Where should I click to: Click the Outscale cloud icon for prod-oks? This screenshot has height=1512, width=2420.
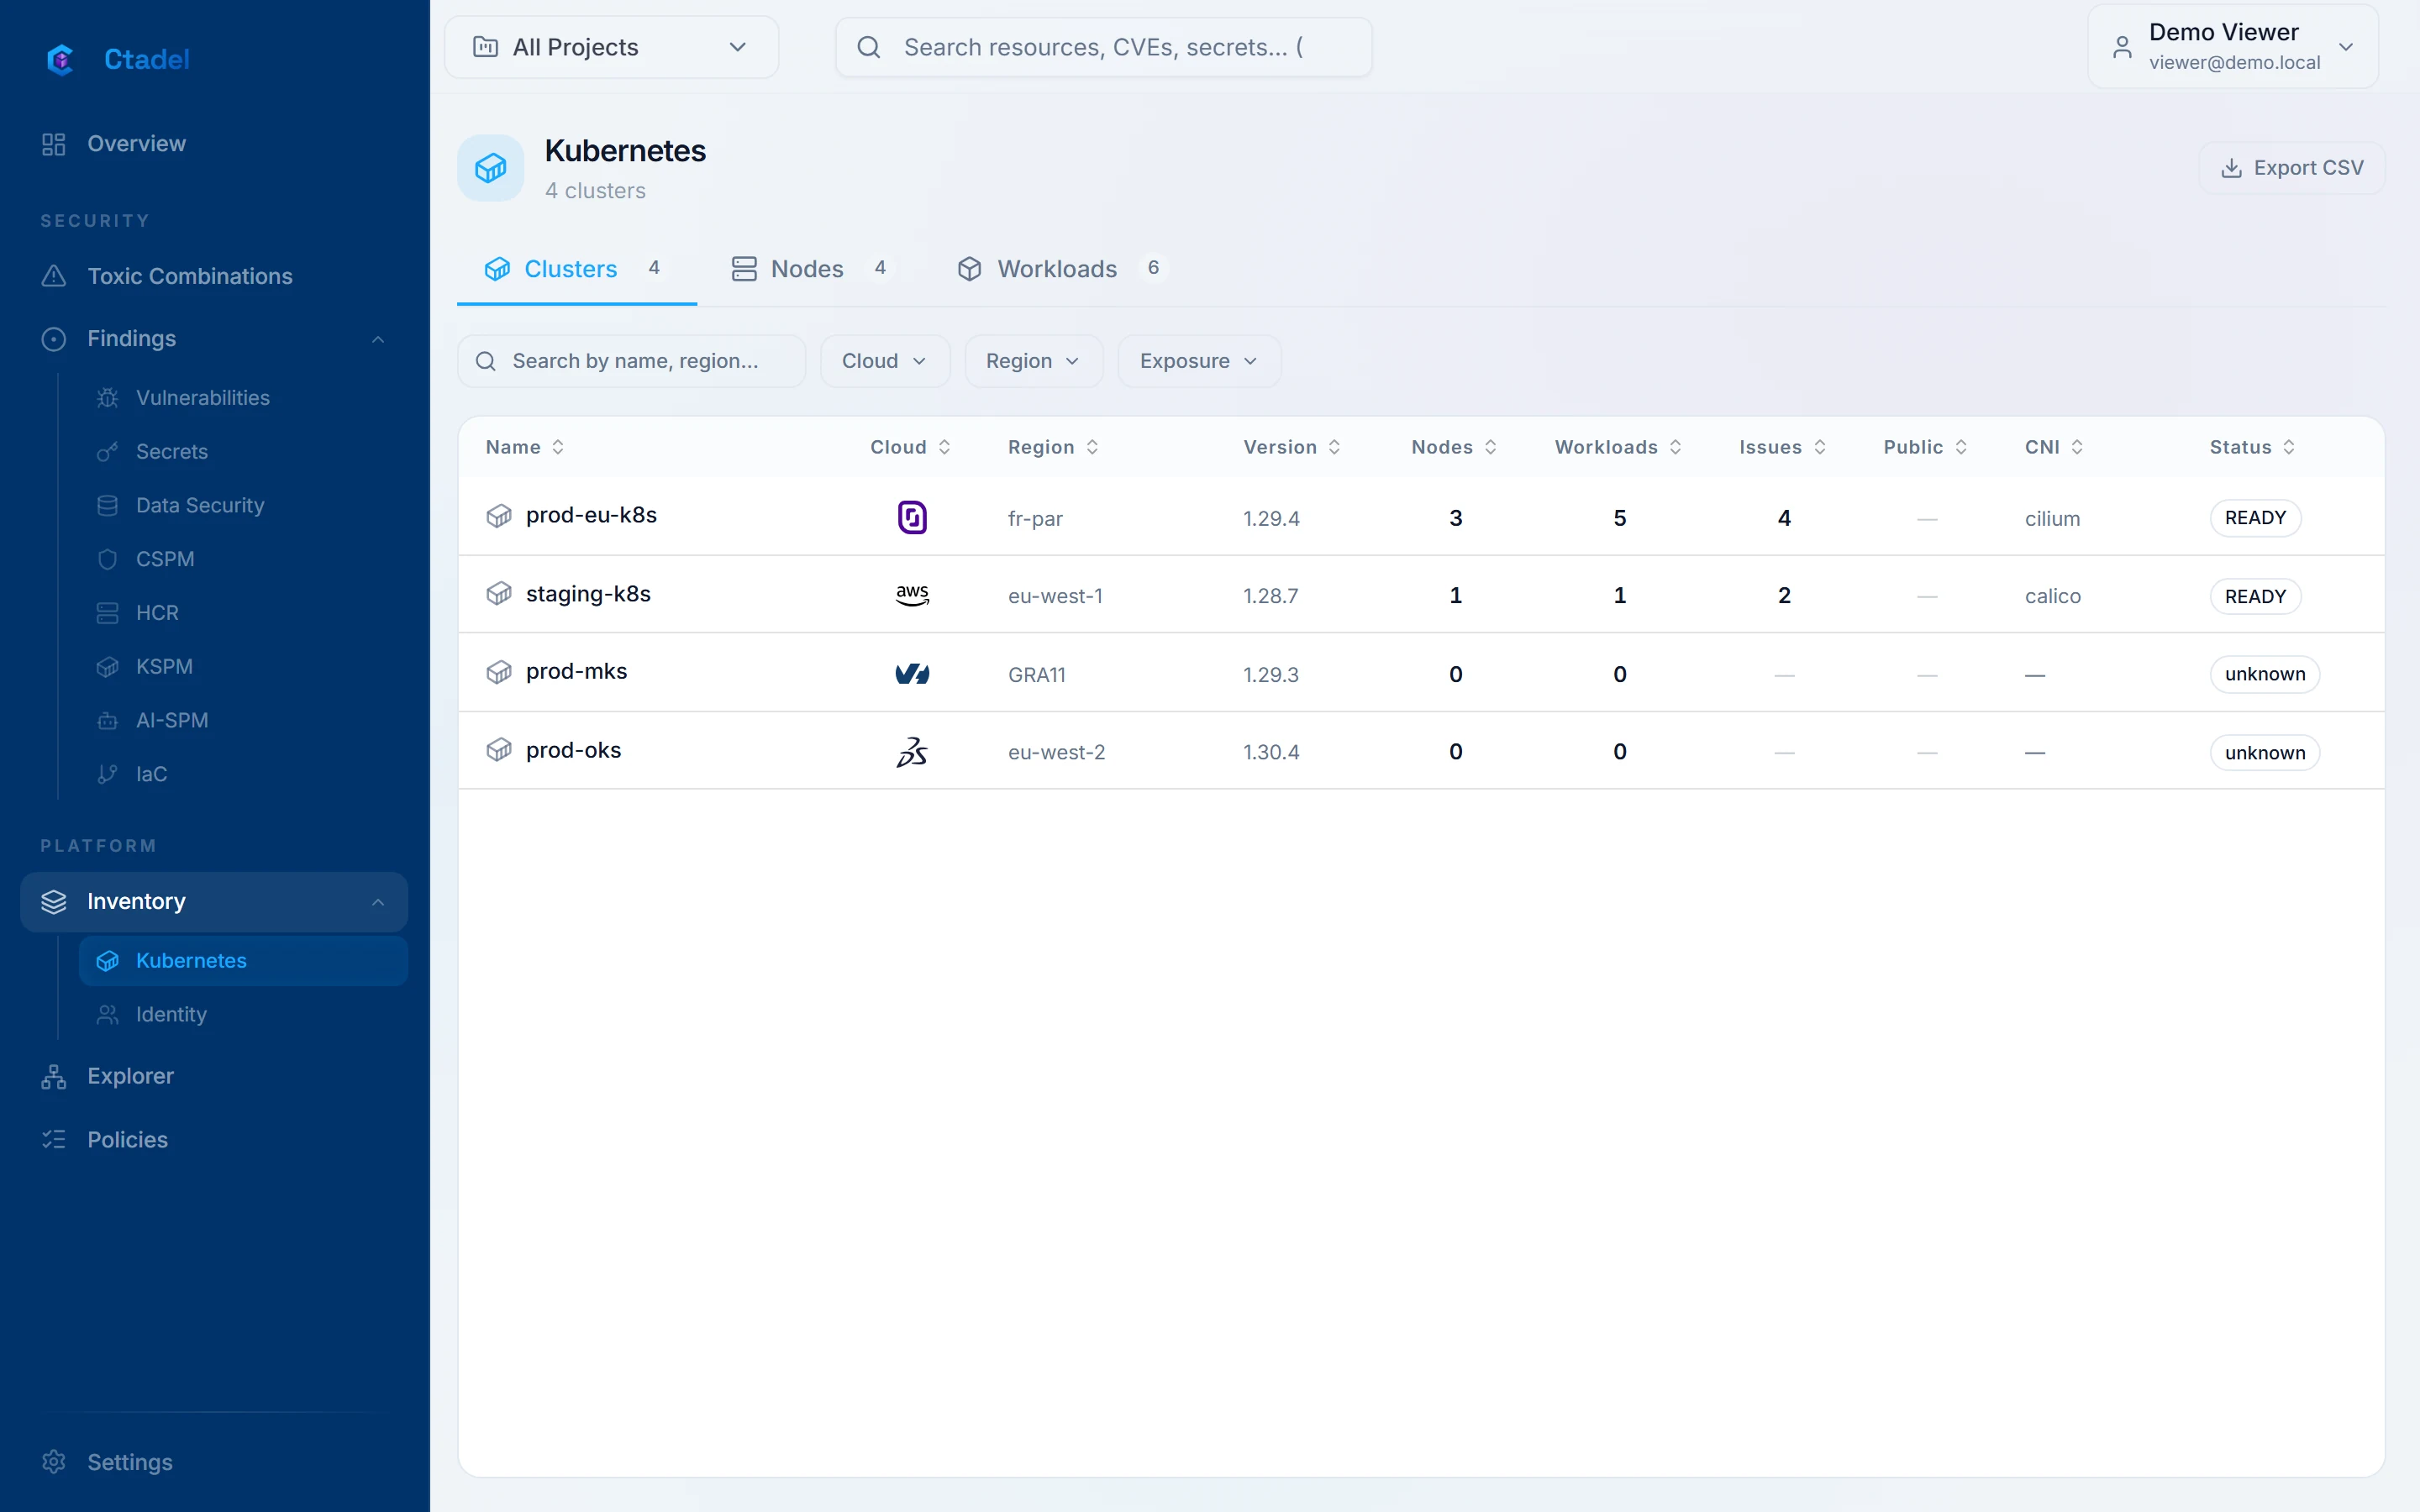point(912,751)
